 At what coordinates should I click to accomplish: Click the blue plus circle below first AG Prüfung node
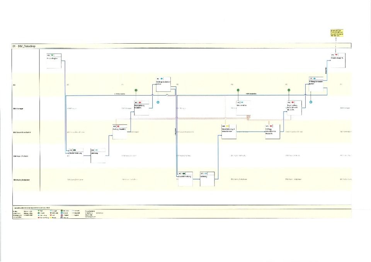pos(158,102)
